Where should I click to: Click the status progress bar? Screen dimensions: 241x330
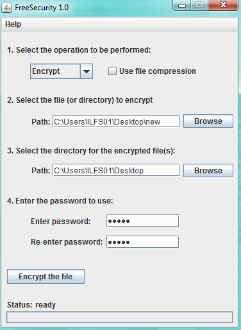coord(119,317)
